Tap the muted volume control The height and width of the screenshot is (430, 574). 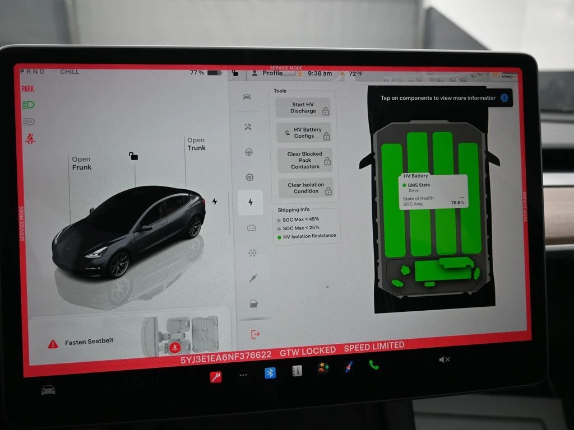point(445,359)
